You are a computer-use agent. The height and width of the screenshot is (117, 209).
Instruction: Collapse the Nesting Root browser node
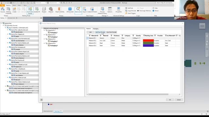tap(1, 23)
